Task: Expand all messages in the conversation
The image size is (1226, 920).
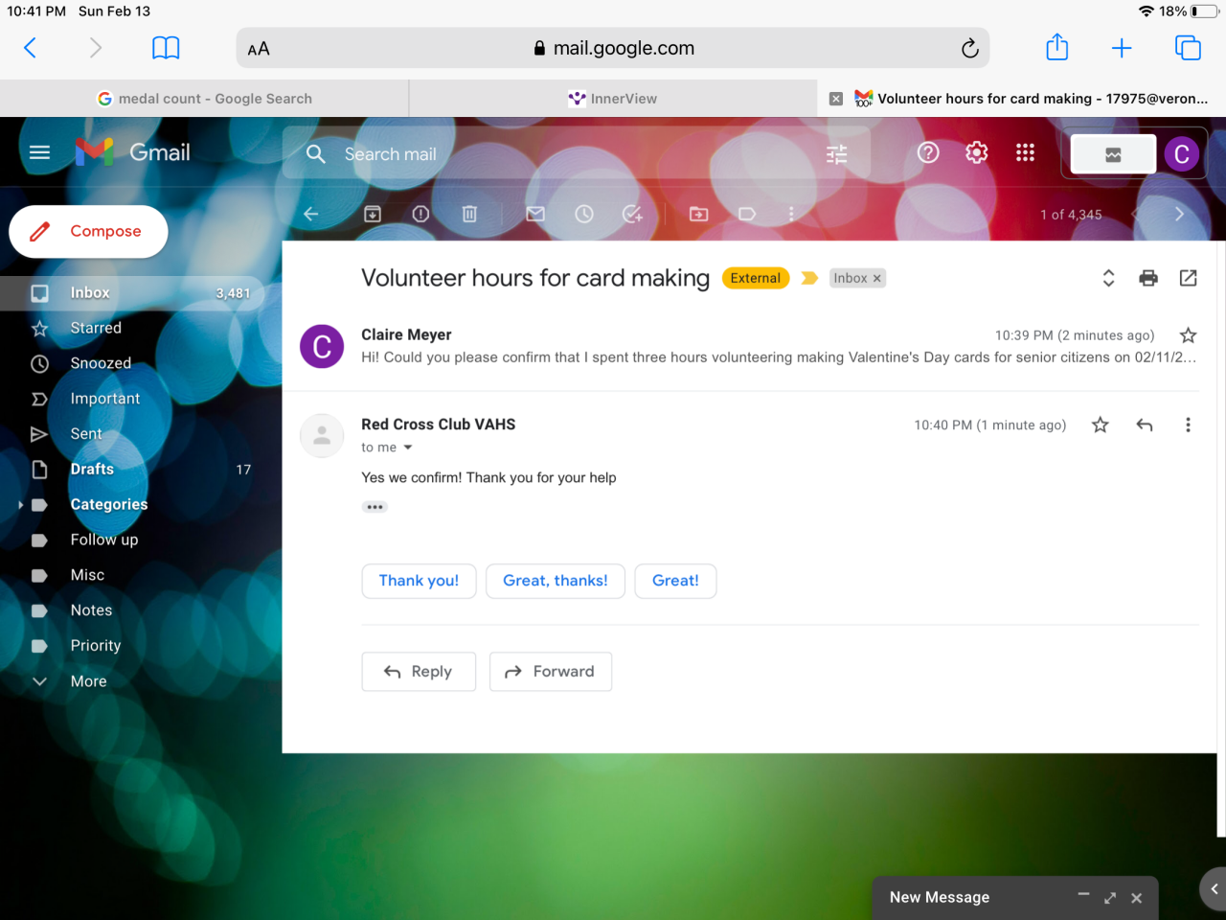Action: pos(1108,278)
